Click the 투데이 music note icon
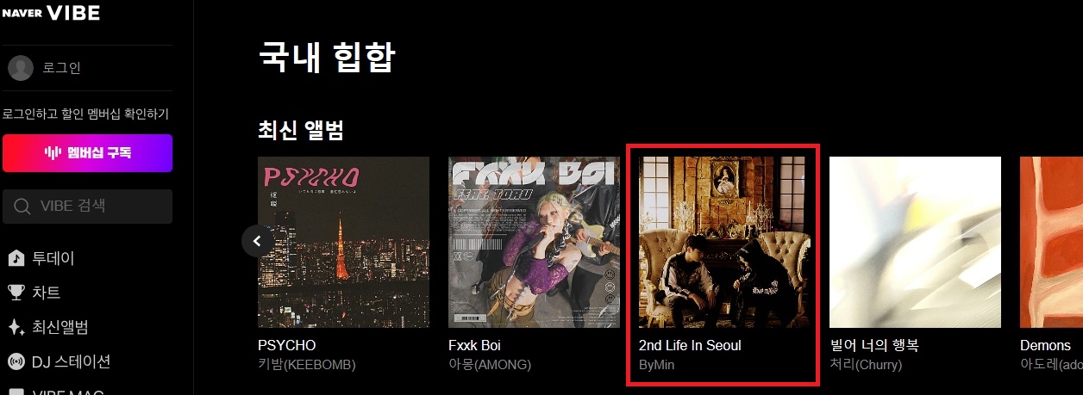The height and width of the screenshot is (395, 1083). (16, 258)
